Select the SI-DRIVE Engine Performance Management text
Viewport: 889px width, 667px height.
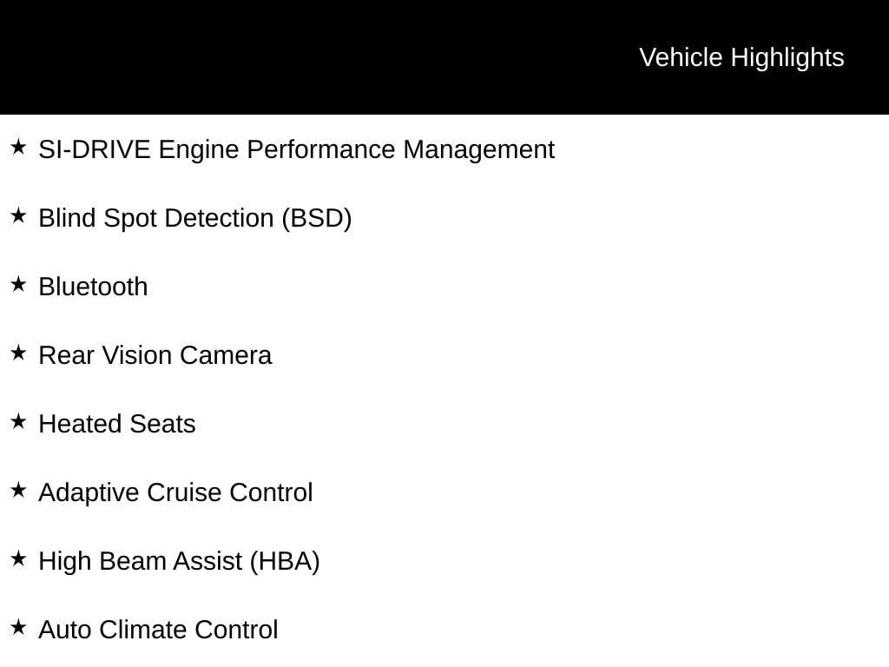pyautogui.click(x=296, y=149)
